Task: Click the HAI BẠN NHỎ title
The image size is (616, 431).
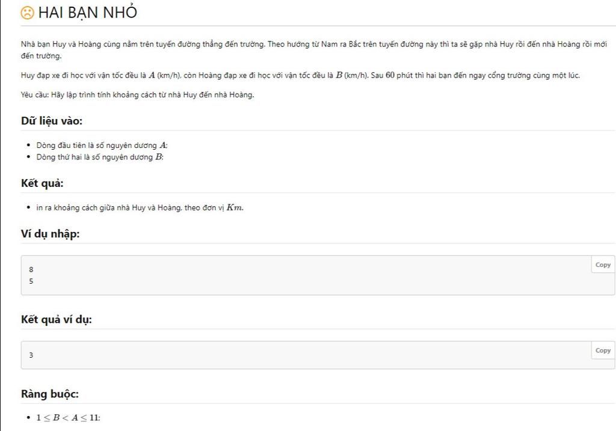Action: tap(88, 13)
